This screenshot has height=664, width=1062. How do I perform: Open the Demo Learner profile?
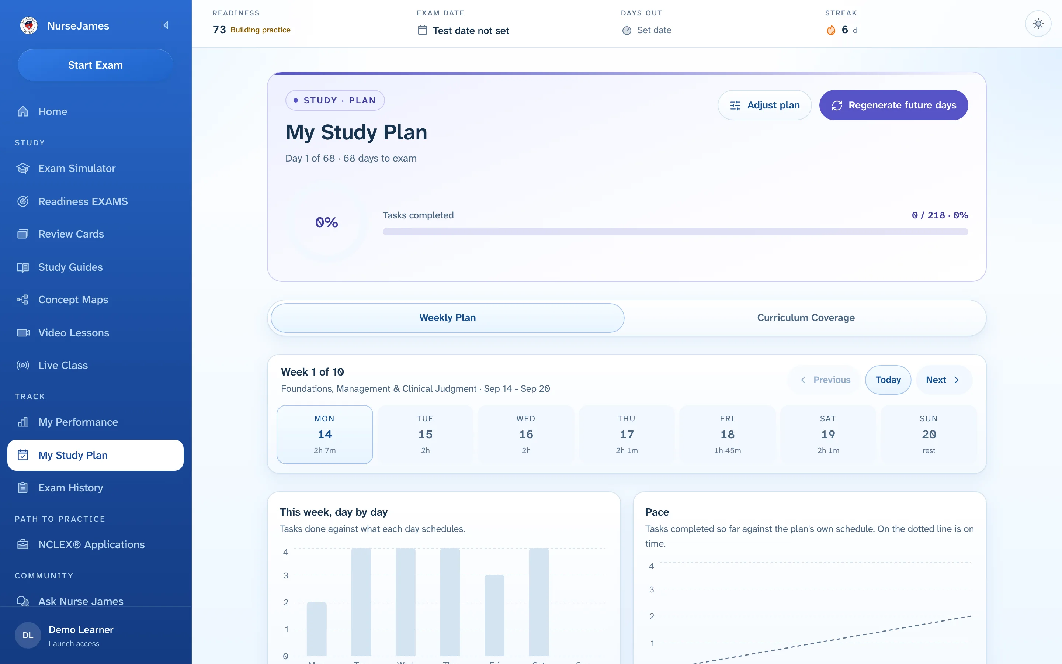pyautogui.click(x=95, y=635)
